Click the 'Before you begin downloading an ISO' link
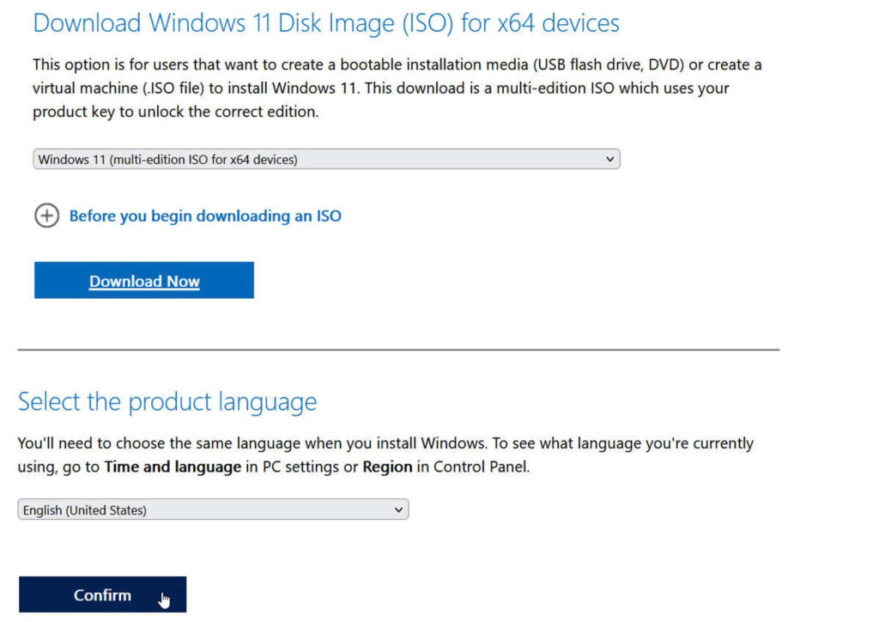The width and height of the screenshot is (879, 622). click(204, 216)
